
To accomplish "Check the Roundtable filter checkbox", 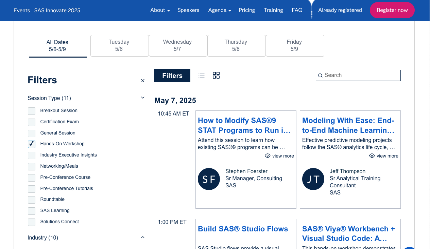I will pos(32,200).
